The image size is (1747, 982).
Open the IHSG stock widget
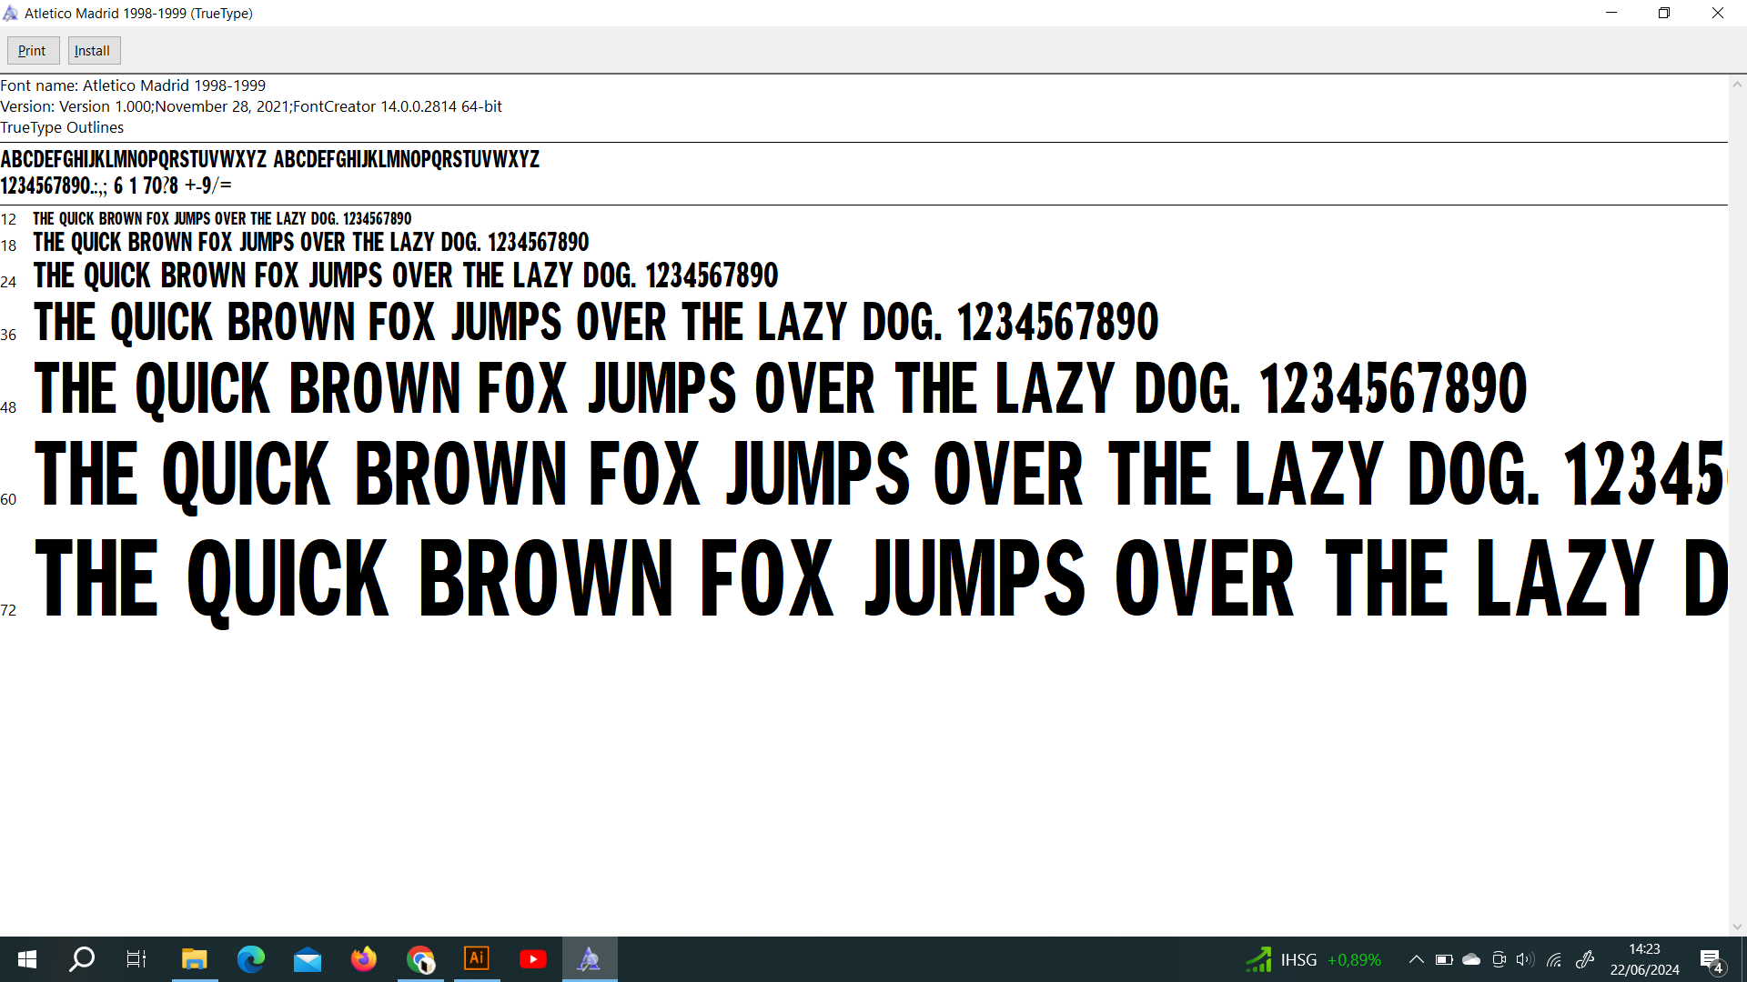1313,959
